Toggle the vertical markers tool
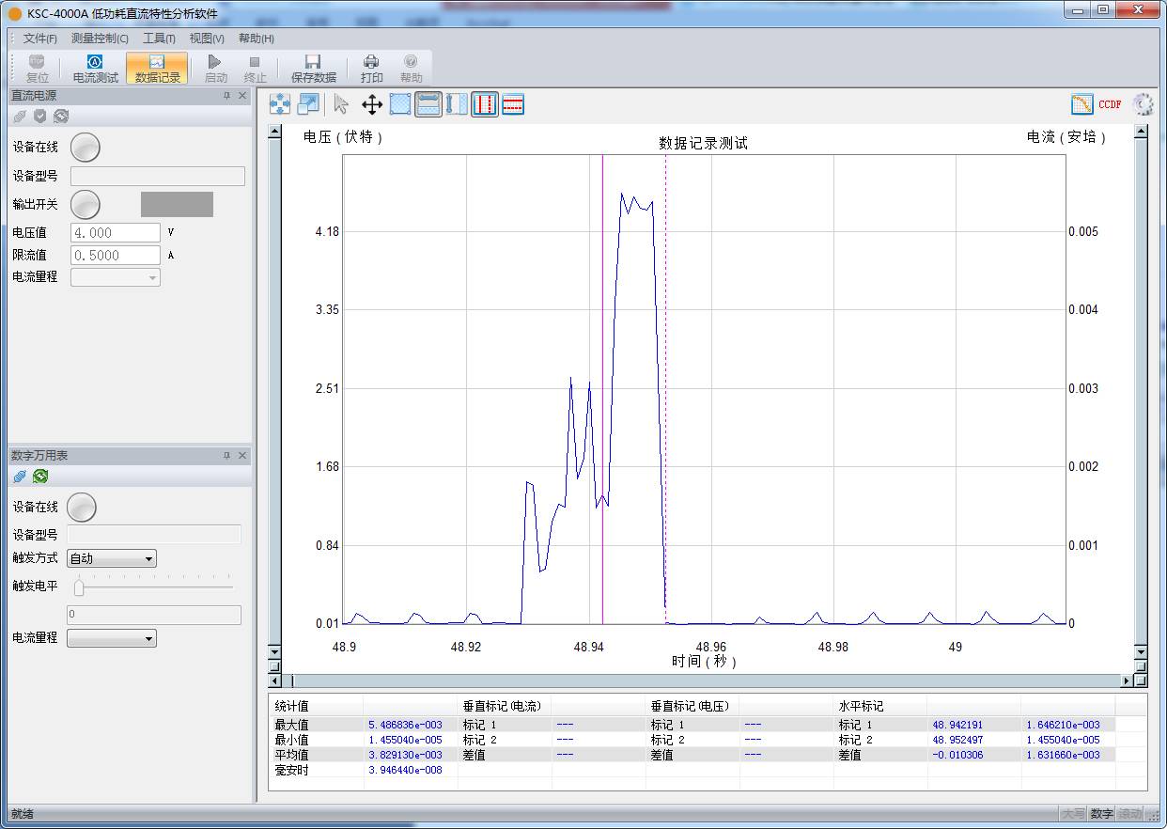 click(x=485, y=104)
